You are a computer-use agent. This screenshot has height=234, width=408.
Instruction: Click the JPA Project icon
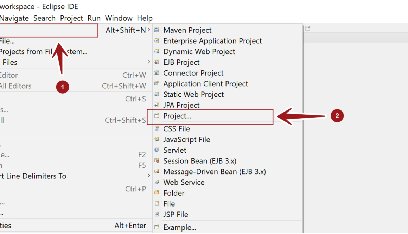click(157, 105)
